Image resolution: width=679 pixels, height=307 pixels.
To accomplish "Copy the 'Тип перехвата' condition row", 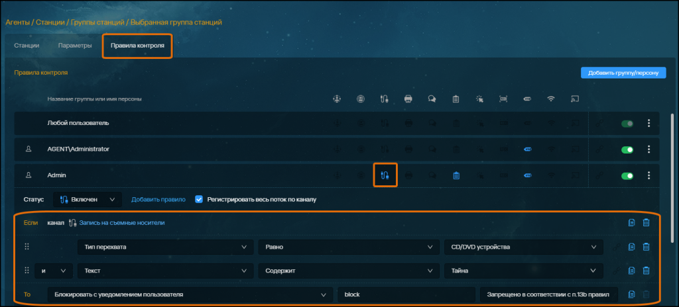I will 631,247.
